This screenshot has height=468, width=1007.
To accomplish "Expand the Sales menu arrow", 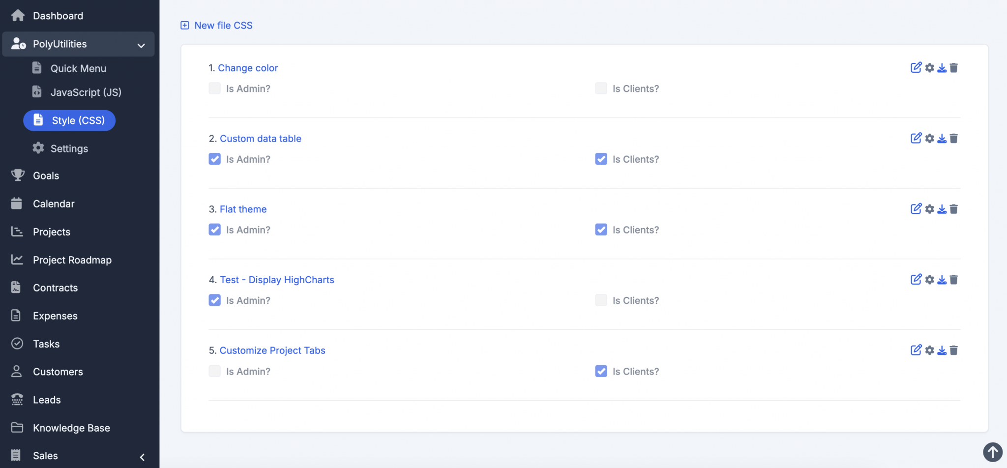I will [x=142, y=457].
